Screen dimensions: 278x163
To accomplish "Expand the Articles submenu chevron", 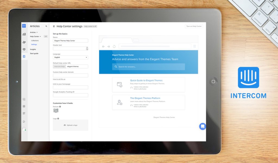I will pyautogui.click(x=37, y=32).
